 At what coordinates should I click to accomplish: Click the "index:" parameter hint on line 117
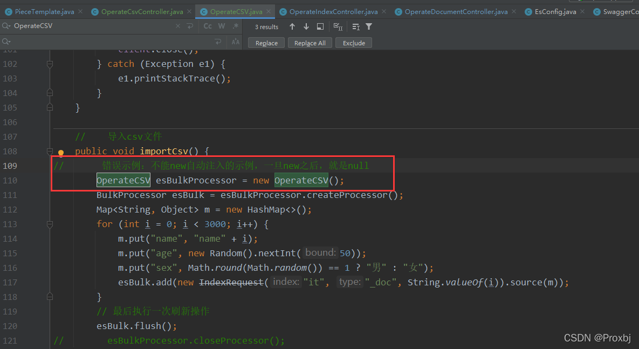286,282
